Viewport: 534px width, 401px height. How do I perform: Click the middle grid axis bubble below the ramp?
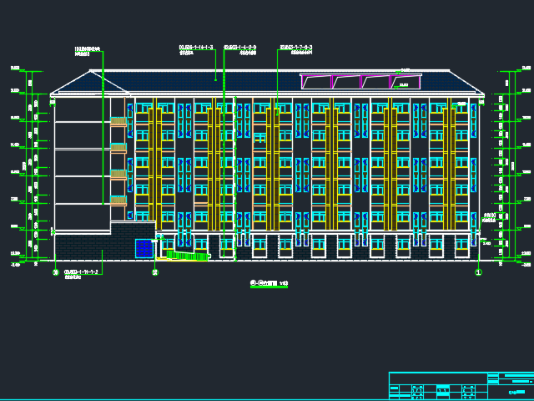pyautogui.click(x=155, y=272)
